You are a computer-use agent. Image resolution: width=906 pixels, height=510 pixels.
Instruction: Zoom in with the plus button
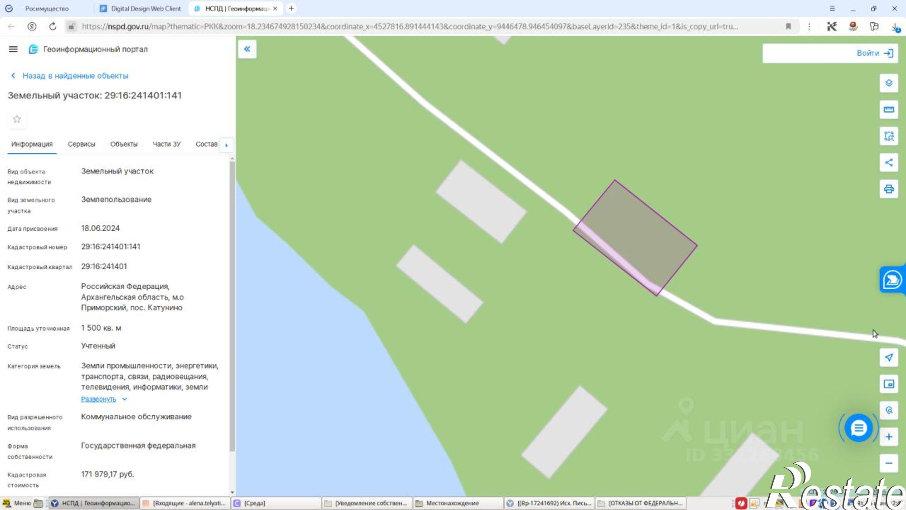(889, 437)
